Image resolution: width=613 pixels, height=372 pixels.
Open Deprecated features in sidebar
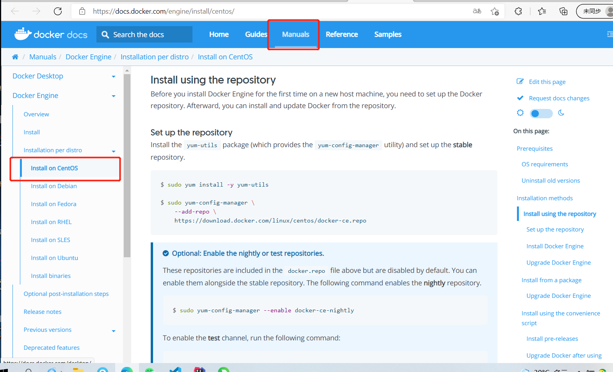click(x=52, y=348)
